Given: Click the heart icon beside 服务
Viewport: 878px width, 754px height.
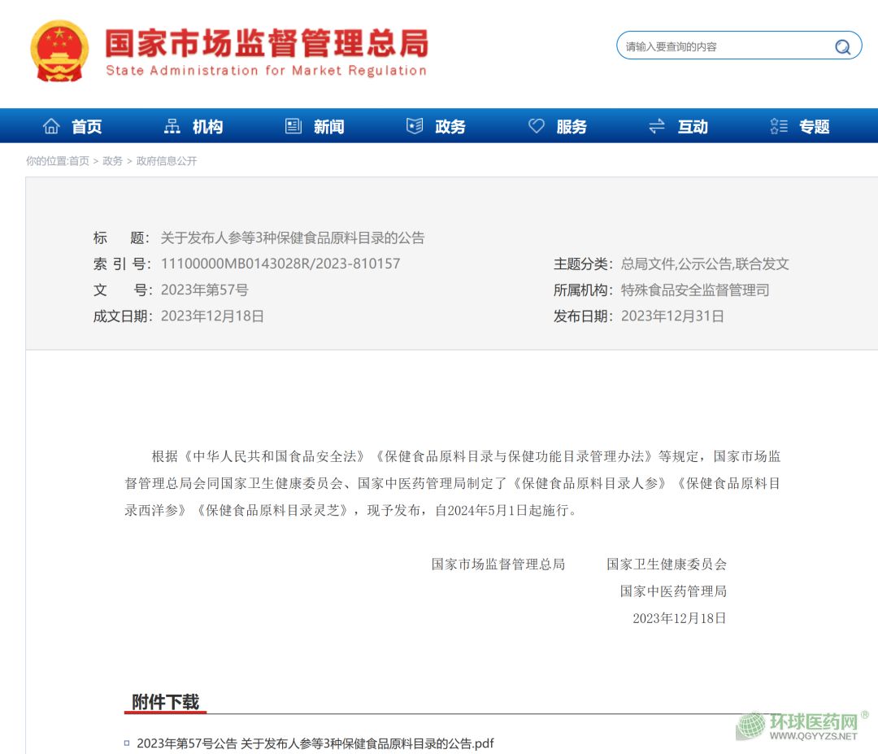Looking at the screenshot, I should [x=537, y=126].
